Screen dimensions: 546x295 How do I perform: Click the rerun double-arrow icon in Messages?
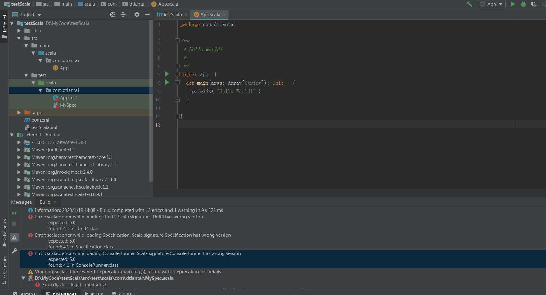(x=14, y=213)
